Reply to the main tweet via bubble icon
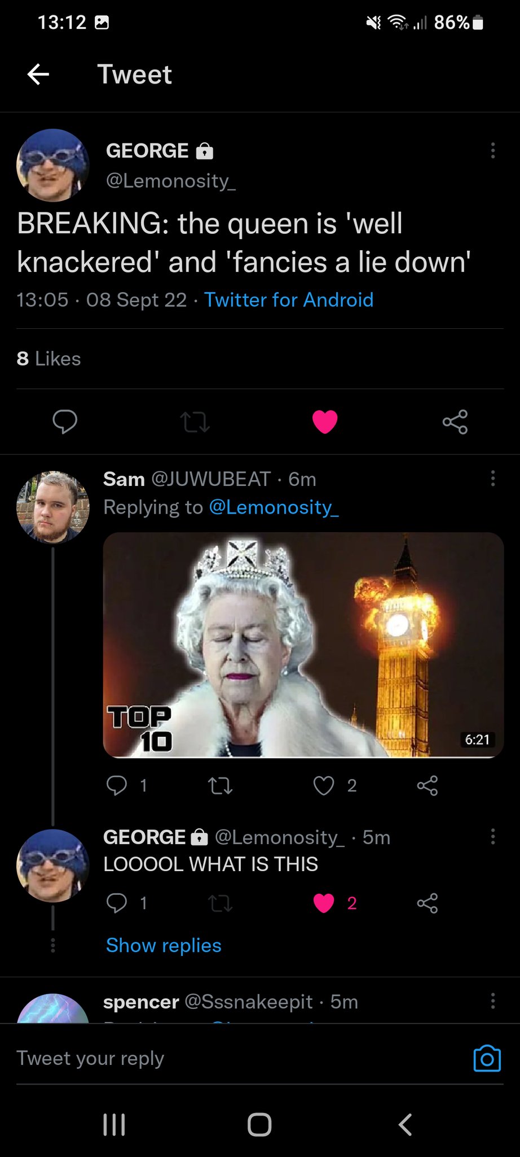520x1157 pixels. click(65, 421)
